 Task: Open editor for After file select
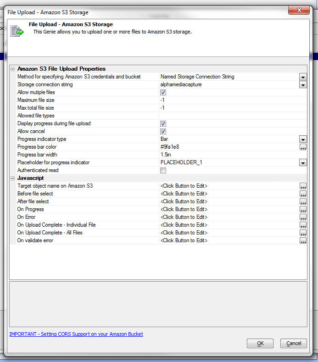click(303, 201)
